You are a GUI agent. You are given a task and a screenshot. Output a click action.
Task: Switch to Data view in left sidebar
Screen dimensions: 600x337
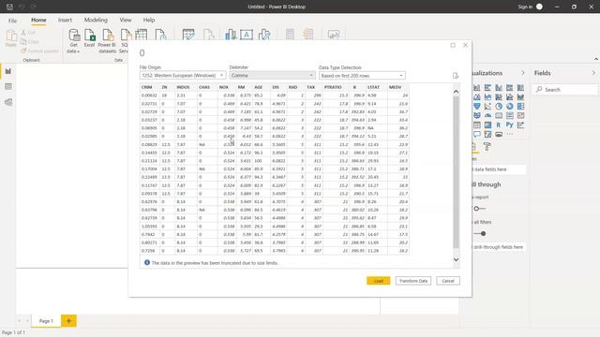tap(8, 87)
